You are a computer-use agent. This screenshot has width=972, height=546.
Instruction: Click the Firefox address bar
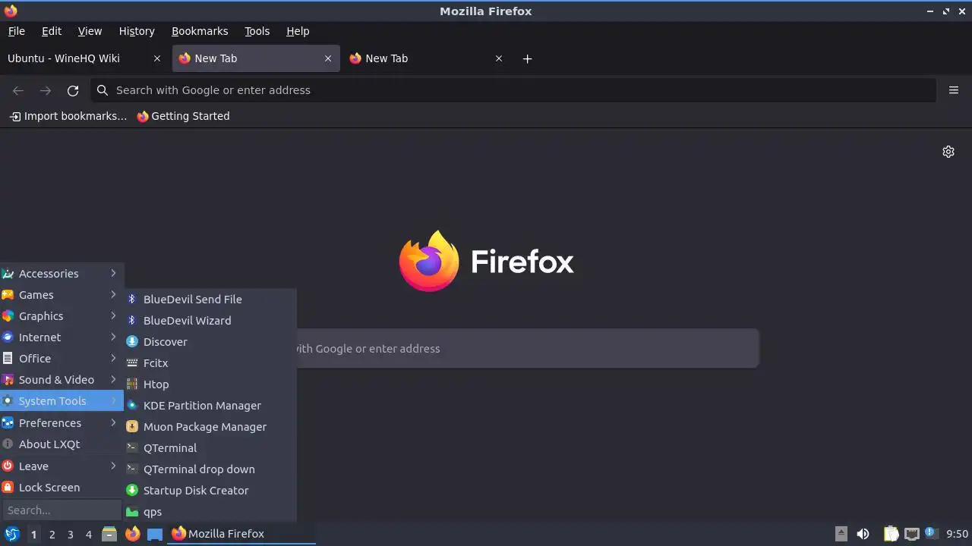click(513, 90)
